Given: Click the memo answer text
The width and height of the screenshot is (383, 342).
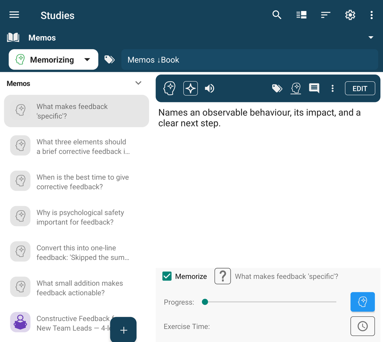Looking at the screenshot, I should click(x=259, y=118).
